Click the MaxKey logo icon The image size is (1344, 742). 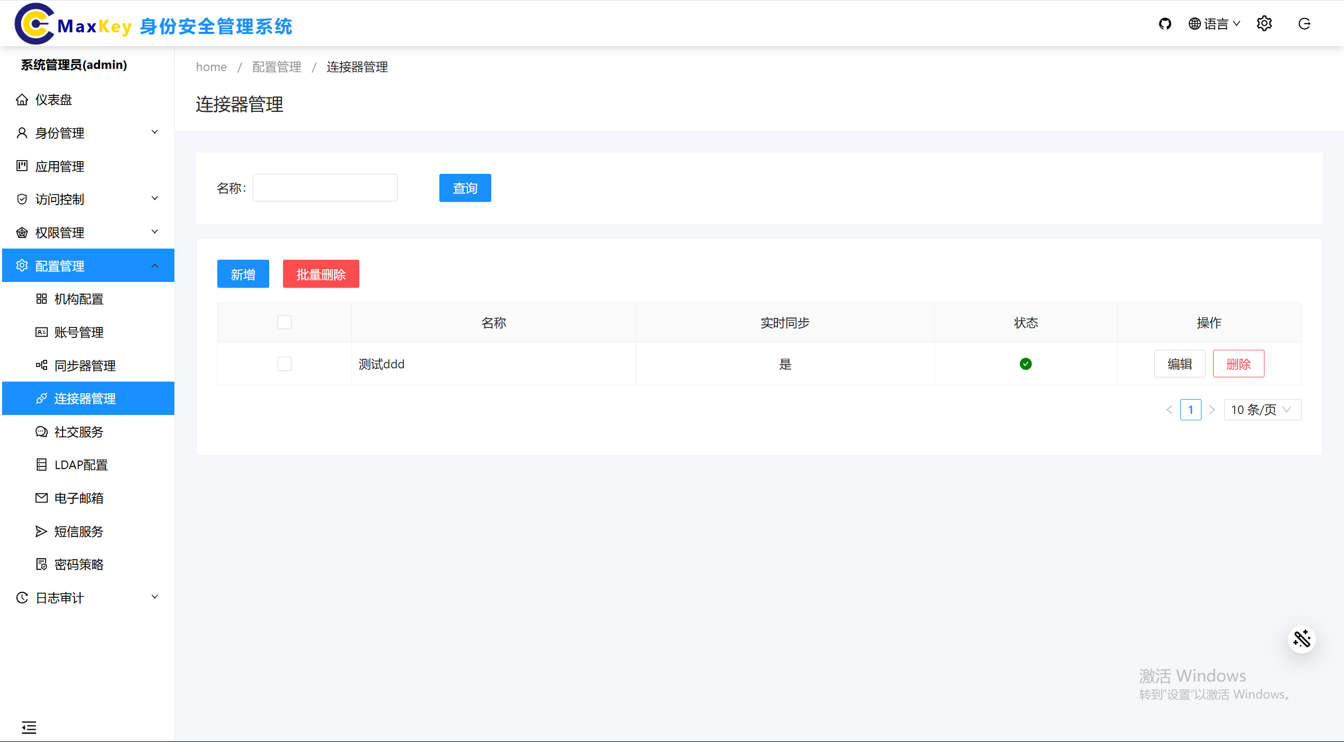(34, 24)
